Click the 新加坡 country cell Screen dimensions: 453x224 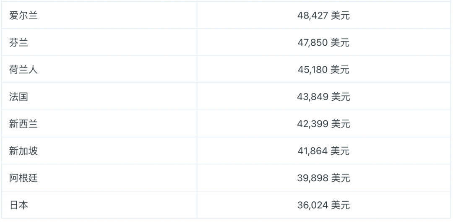[23, 151]
